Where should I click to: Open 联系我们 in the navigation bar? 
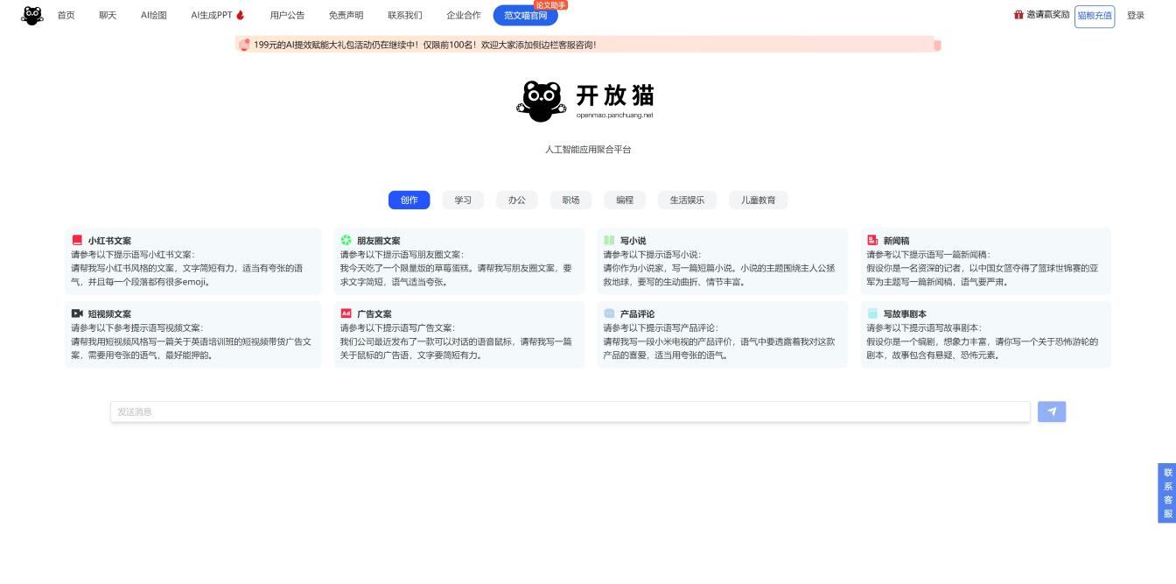[x=404, y=15]
